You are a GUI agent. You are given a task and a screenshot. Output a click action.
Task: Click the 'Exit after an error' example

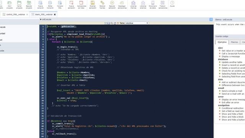tap(230, 102)
